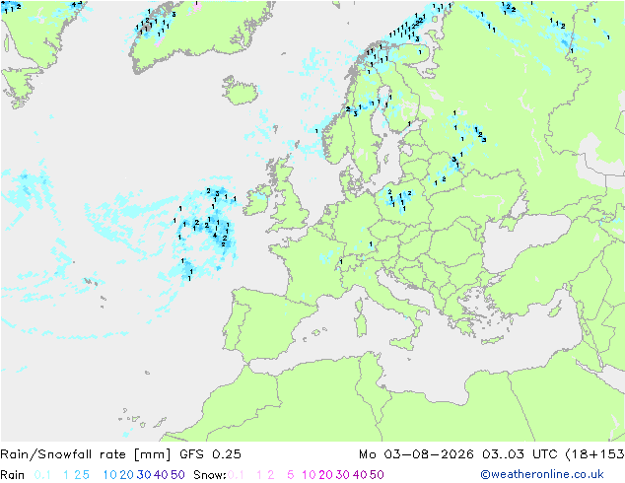This screenshot has width=625, height=483.
Task: Click the '03..03 UTC' time label
Action: point(520,454)
